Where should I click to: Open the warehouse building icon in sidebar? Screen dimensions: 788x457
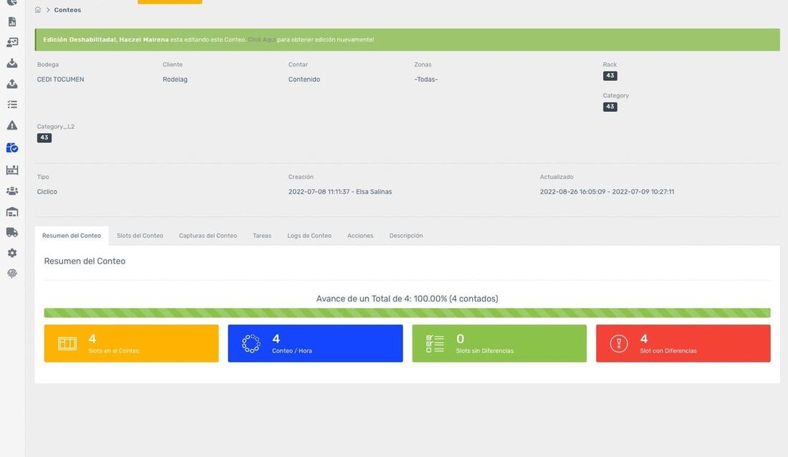(12, 211)
